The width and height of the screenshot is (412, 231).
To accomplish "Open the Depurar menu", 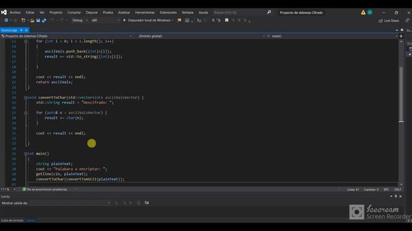I will click(91, 12).
